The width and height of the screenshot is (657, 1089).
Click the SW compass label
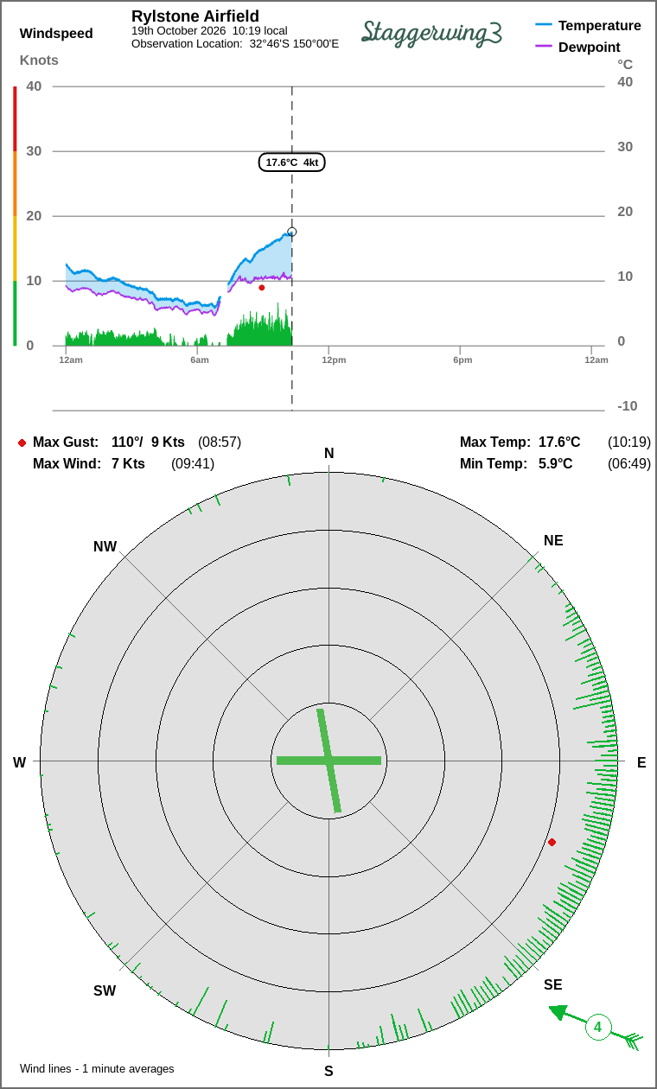click(x=105, y=990)
